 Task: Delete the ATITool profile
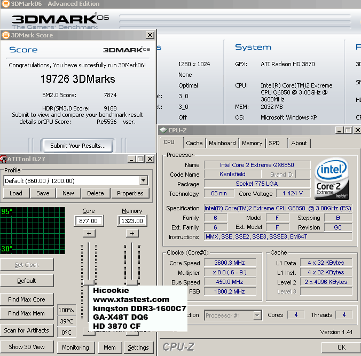(96, 193)
